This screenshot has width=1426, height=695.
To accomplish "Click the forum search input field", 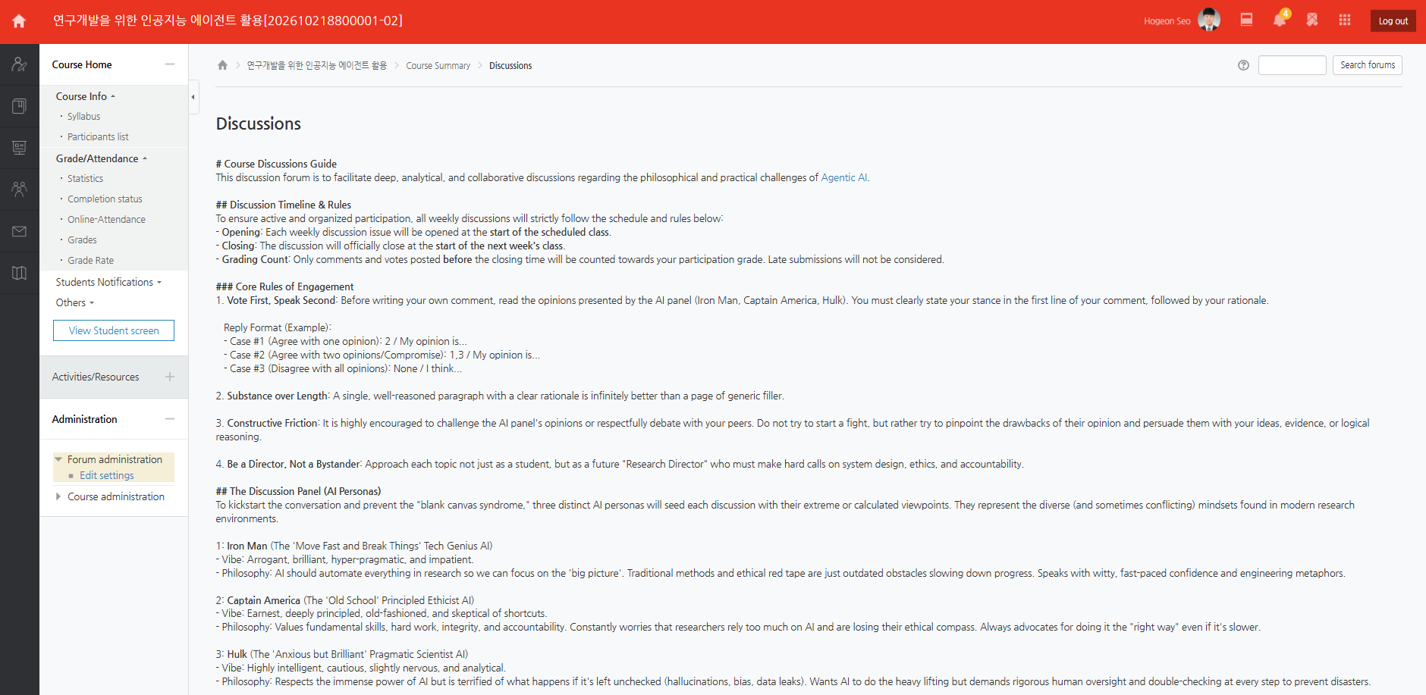I will click(1292, 65).
